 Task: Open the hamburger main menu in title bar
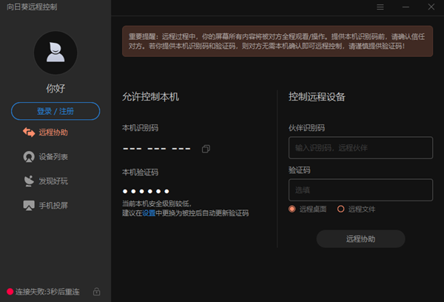(x=380, y=7)
